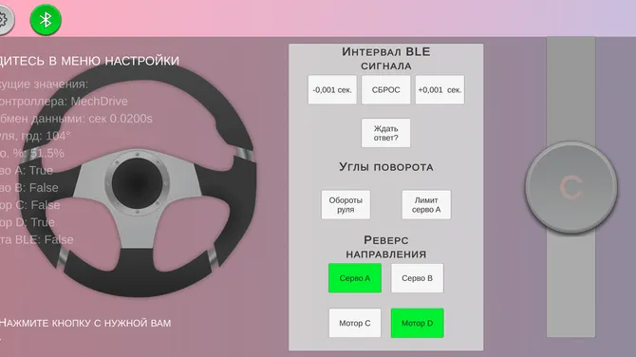
Task: Click the 'Реверс направления' heading
Action: [385, 247]
